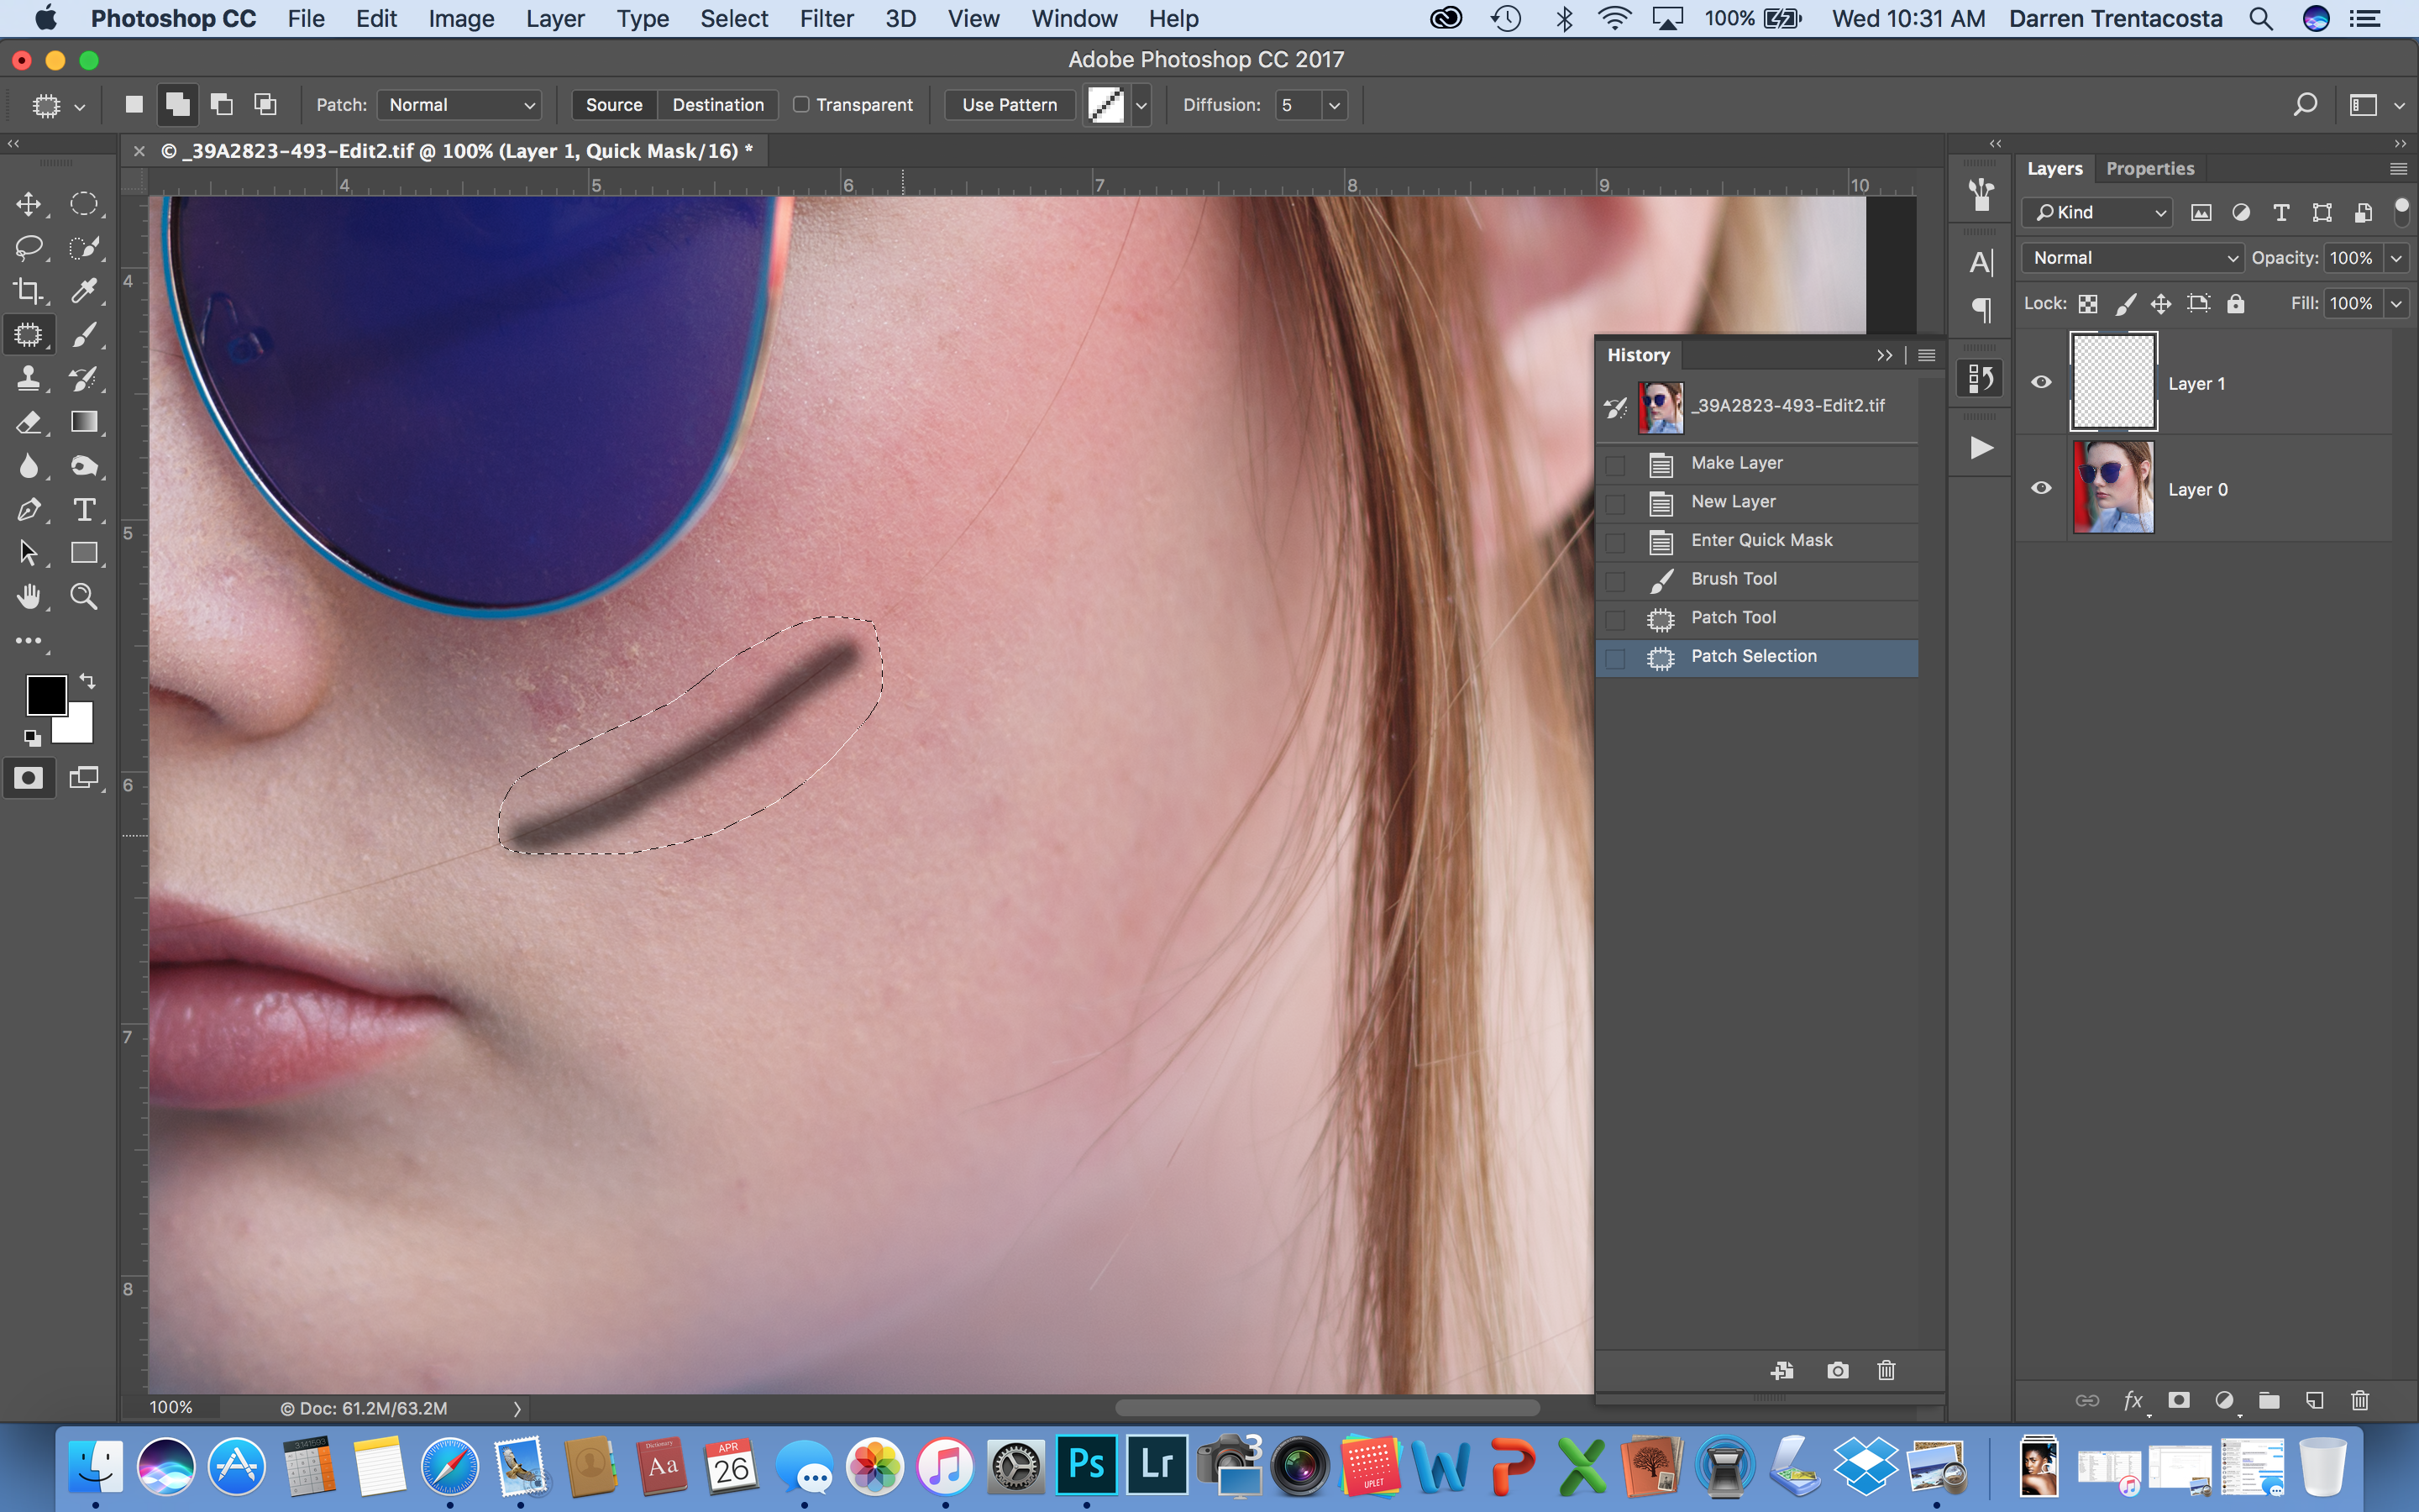Enable the Transparent checkbox

click(x=800, y=105)
